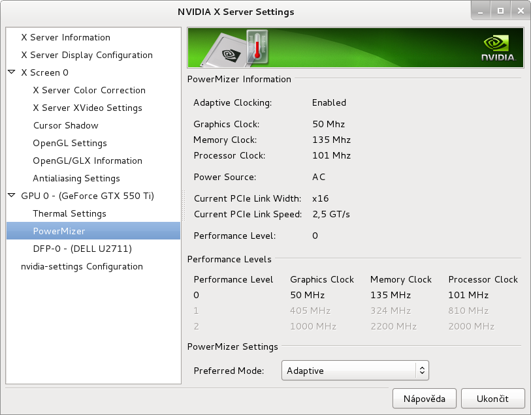Select OpenGL/GLX Information entry

(x=88, y=161)
